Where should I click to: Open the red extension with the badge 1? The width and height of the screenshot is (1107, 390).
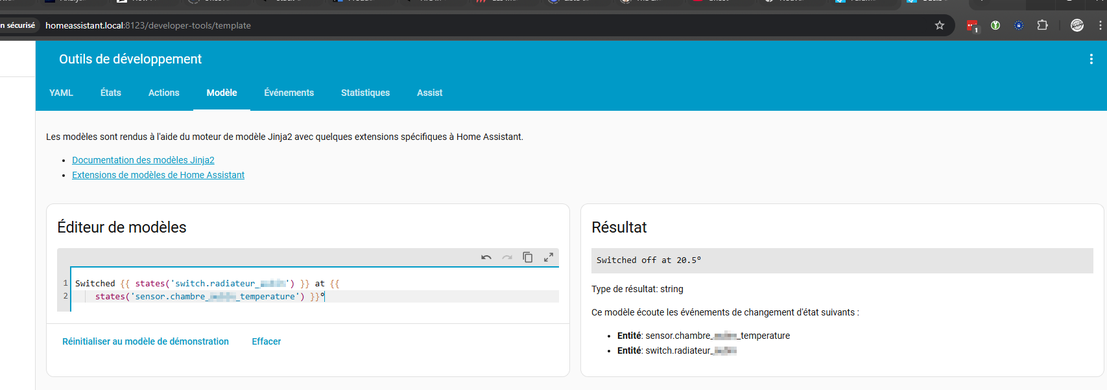972,26
